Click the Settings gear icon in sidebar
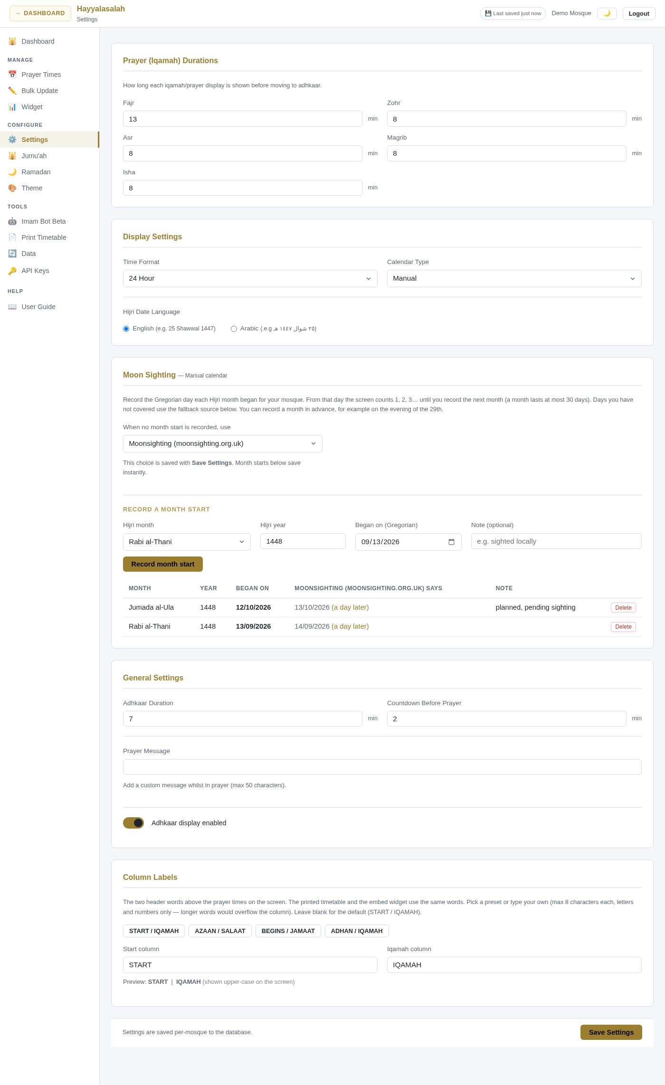 (x=12, y=140)
